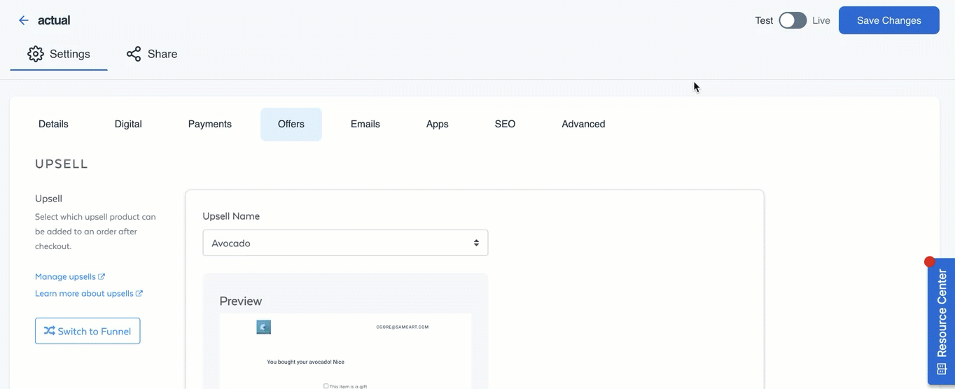Select the Offers tab
955x389 pixels.
click(x=291, y=124)
